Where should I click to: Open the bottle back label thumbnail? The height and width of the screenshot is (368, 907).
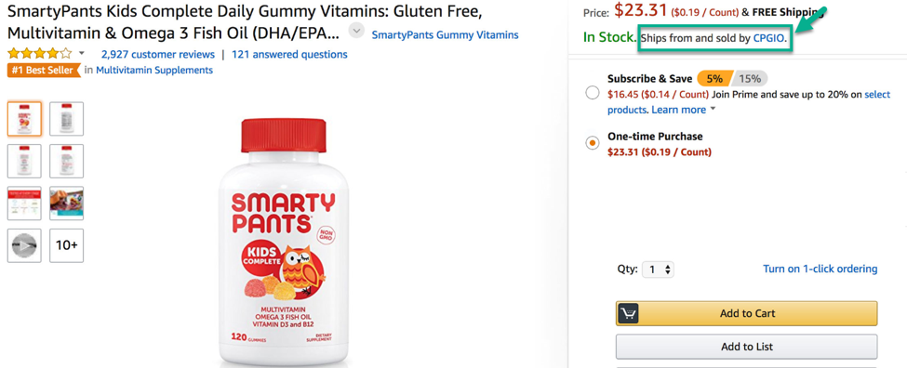(x=67, y=118)
